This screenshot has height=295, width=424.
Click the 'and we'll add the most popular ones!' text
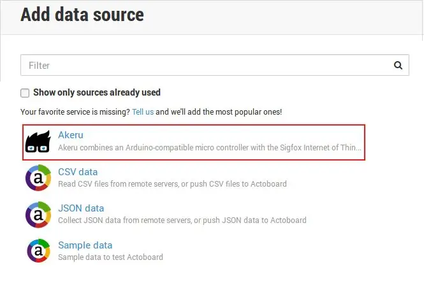[219, 112]
